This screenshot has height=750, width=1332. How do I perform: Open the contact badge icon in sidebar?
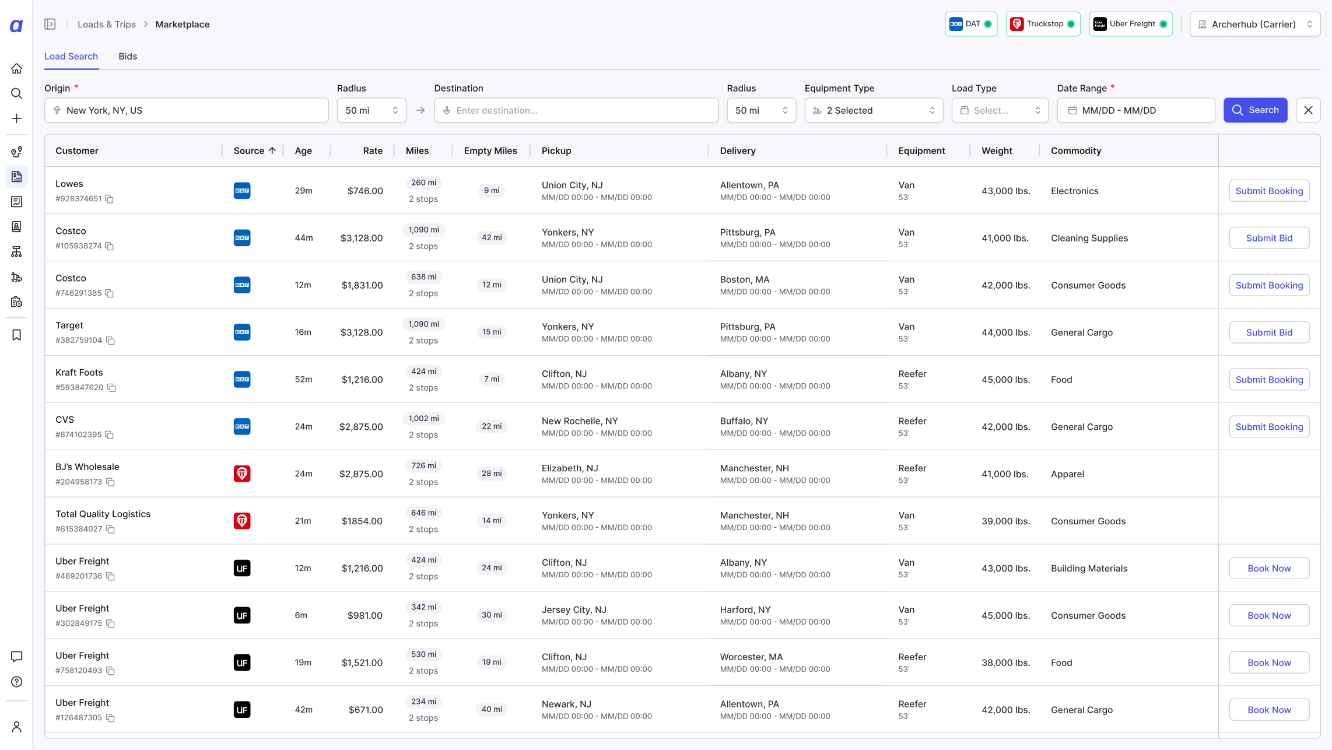(16, 226)
